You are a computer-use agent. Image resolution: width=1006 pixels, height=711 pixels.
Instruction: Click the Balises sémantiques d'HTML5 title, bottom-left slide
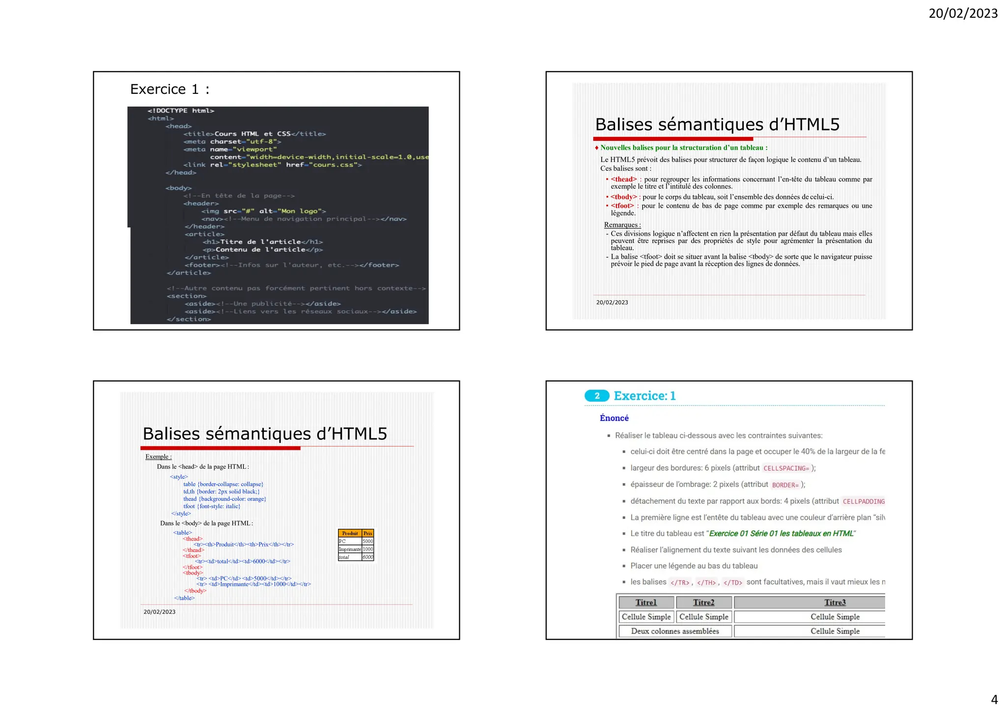265,434
